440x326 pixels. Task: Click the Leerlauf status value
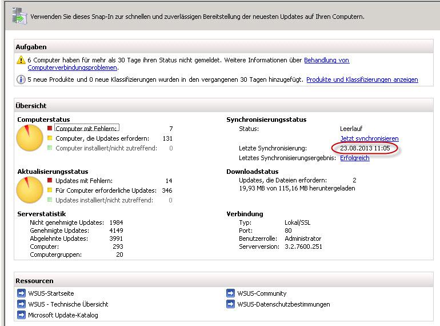pyautogui.click(x=351, y=129)
